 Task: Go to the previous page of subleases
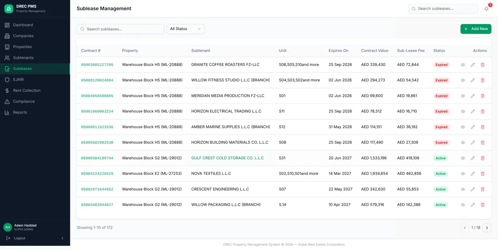click(x=465, y=228)
